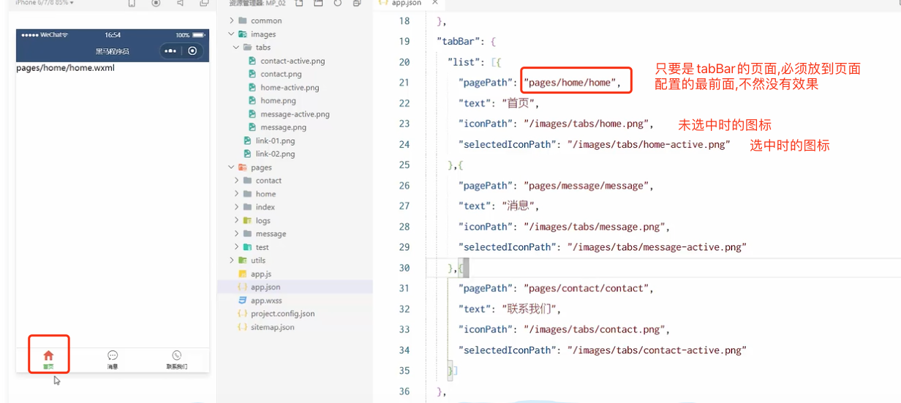This screenshot has width=901, height=403.
Task: Click the capsule close circle button
Action: (x=192, y=51)
